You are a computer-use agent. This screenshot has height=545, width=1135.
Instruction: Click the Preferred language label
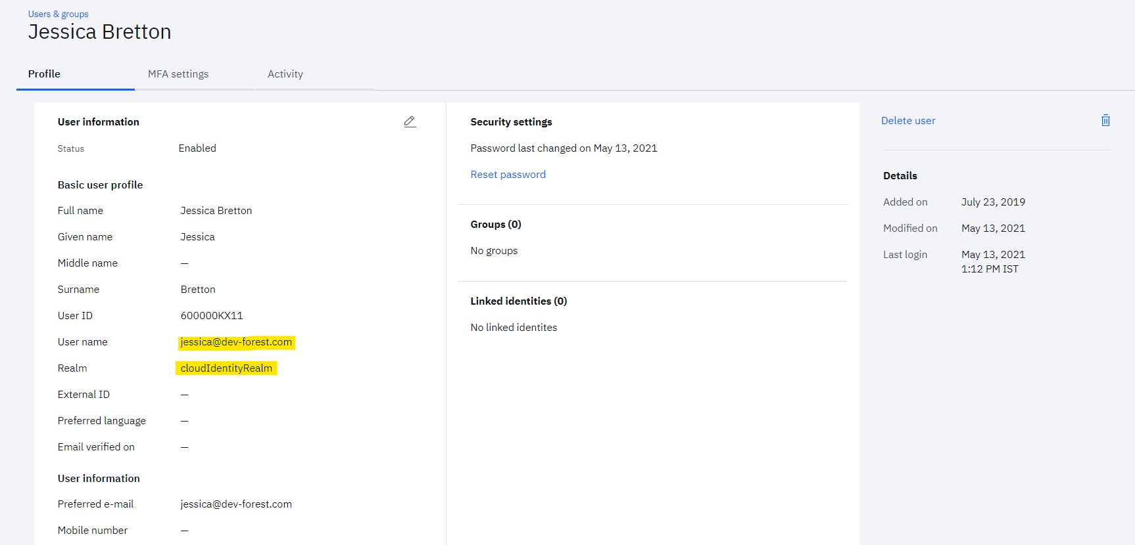point(102,421)
